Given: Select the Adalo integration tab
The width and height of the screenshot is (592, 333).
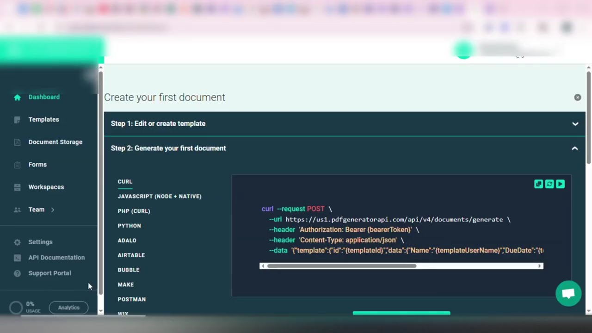Looking at the screenshot, I should 127,240.
